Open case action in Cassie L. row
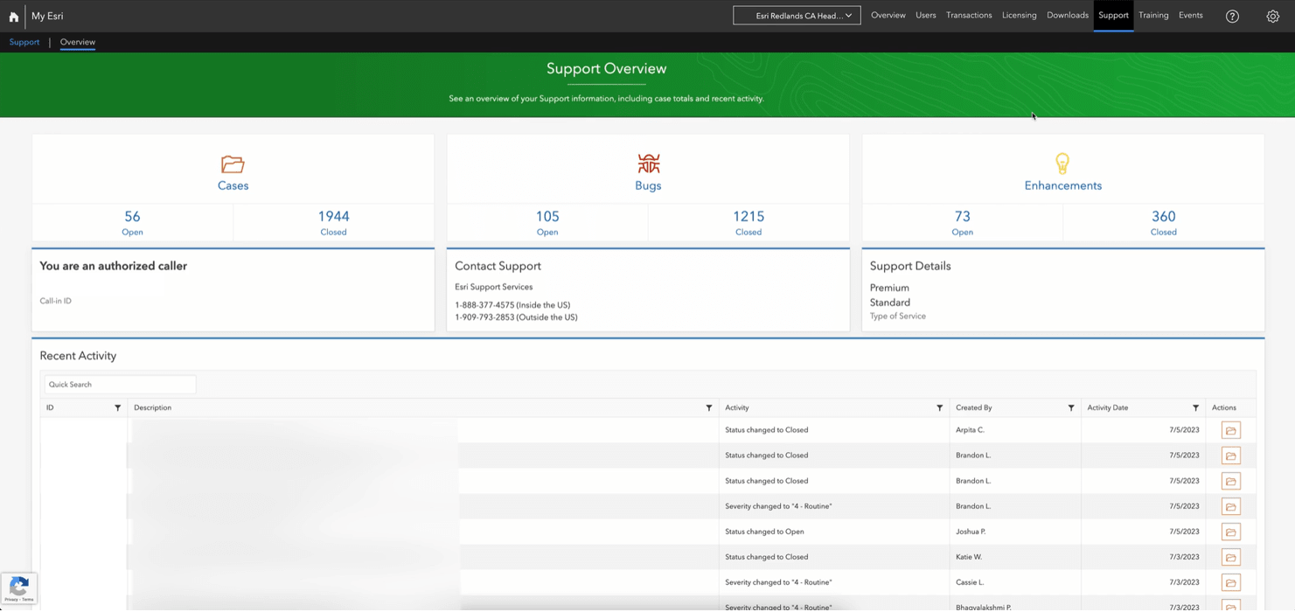This screenshot has width=1295, height=612. click(1231, 582)
